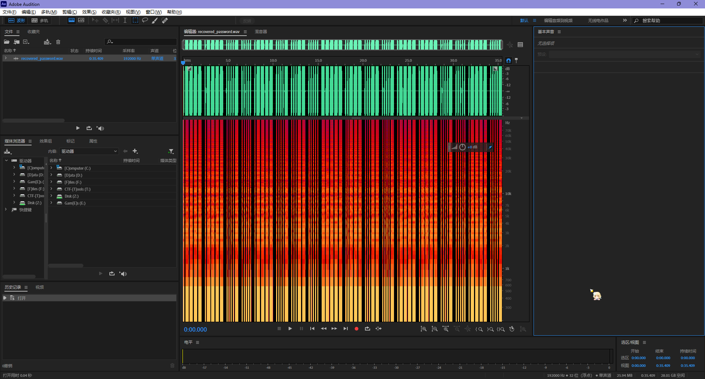Click the open file folder icon

click(7, 42)
